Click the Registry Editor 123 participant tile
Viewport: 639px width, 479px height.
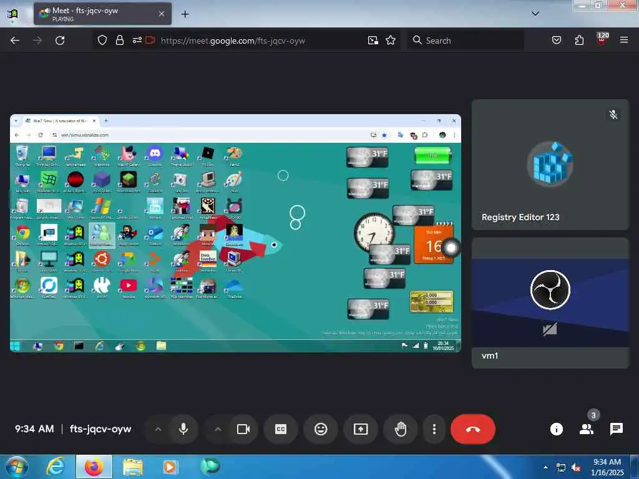coord(550,165)
